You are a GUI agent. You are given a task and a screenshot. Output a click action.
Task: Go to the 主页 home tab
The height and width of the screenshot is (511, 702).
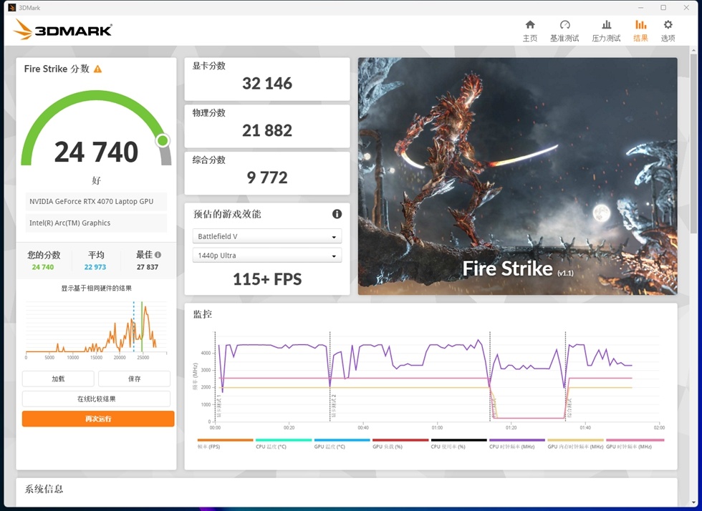pos(529,31)
